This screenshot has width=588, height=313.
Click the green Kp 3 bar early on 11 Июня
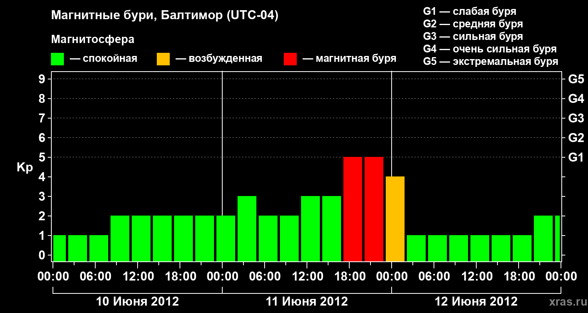click(247, 228)
